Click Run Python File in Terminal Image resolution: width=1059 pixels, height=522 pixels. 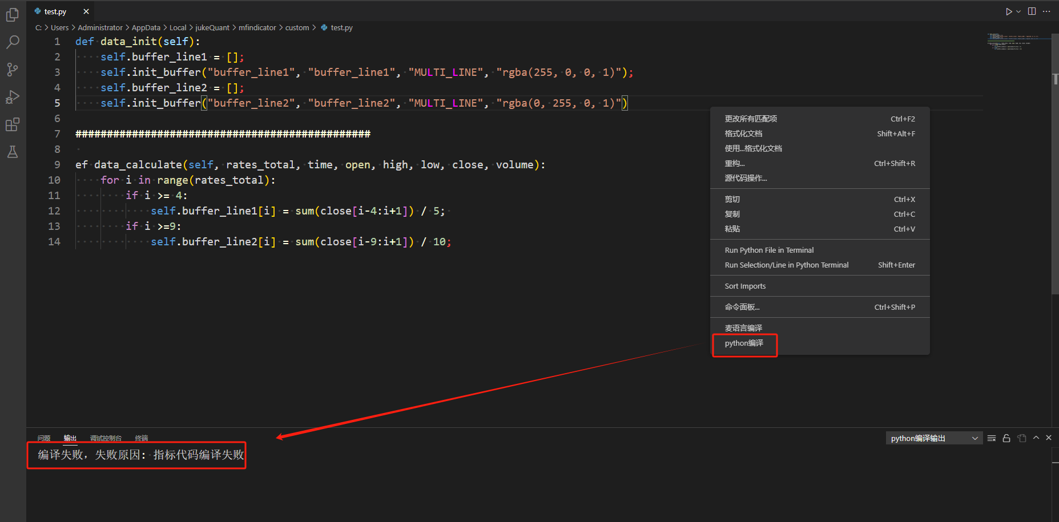[x=820, y=250]
